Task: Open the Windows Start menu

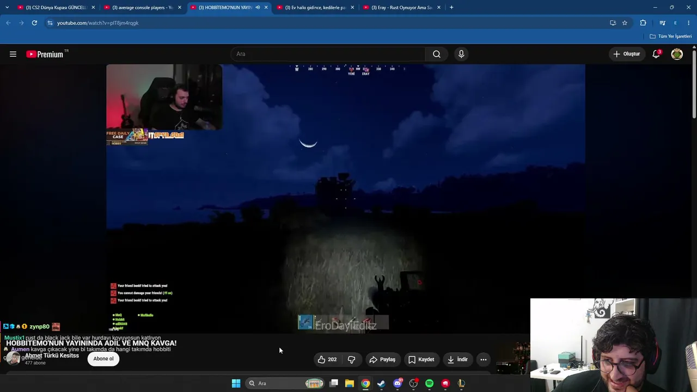Action: (236, 383)
